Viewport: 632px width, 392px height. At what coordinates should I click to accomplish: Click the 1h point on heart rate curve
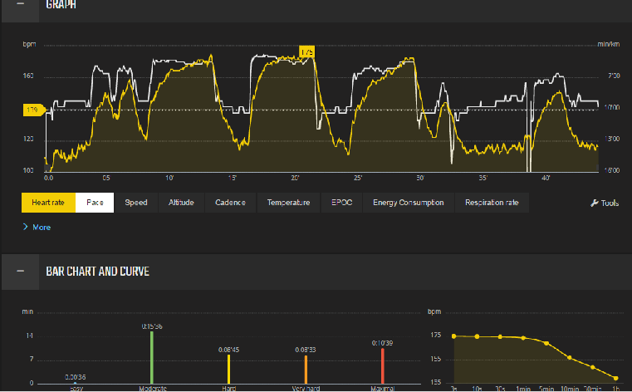coord(616,378)
